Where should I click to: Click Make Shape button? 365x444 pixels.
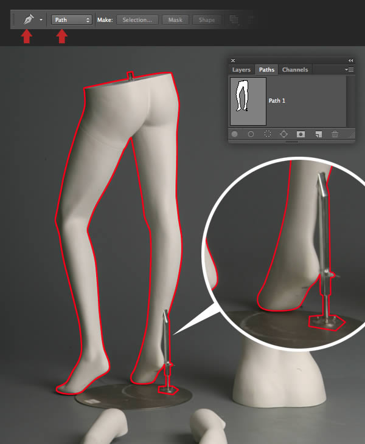(207, 20)
